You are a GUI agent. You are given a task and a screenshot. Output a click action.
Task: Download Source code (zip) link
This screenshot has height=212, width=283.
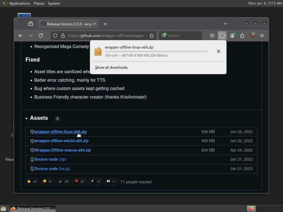pos(50,159)
